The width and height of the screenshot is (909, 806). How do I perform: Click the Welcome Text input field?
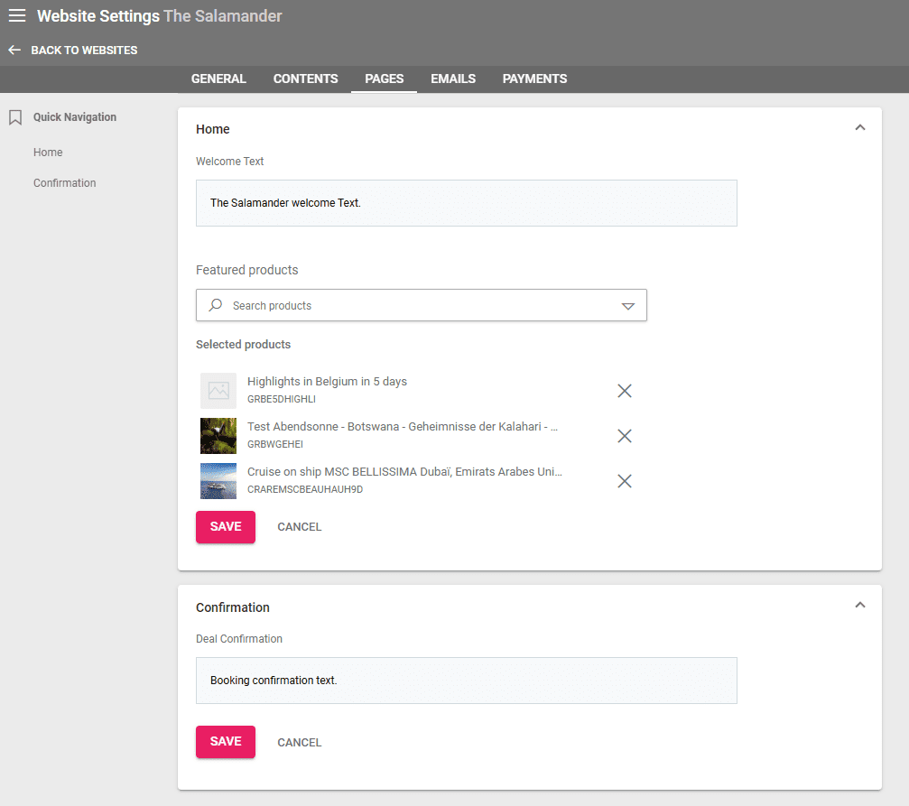pos(466,203)
